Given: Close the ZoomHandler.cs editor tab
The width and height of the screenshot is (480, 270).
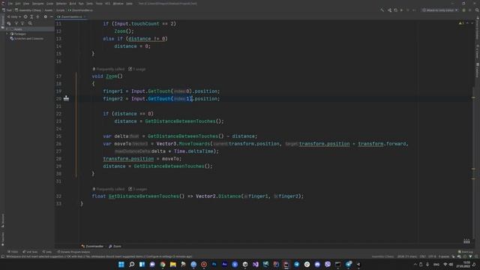Looking at the screenshot, I should point(85,16).
